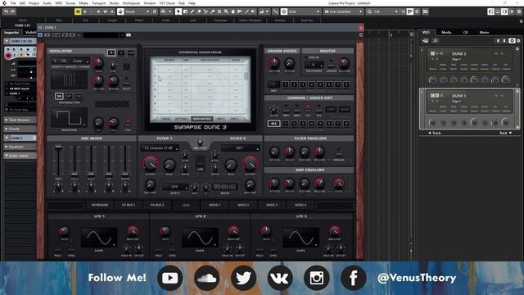Open the Instagram icon in banner
The image size is (524, 295).
point(317,278)
